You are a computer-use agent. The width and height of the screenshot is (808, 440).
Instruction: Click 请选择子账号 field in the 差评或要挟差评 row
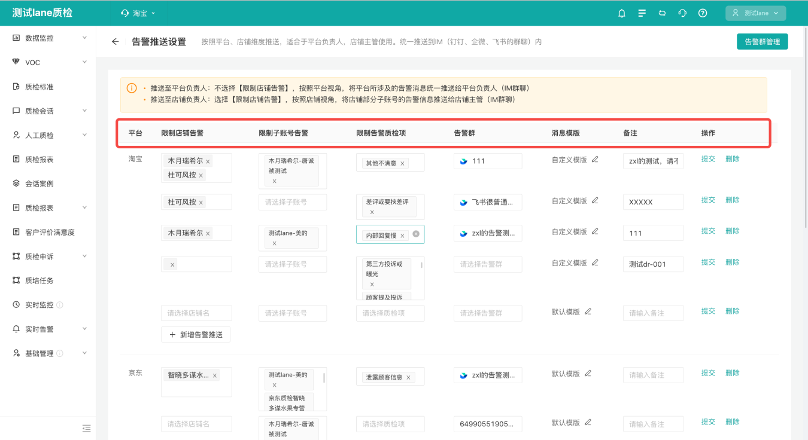pos(293,202)
